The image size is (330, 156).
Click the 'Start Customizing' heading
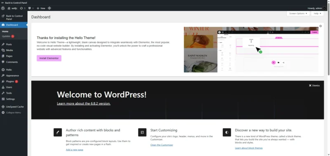164,130
